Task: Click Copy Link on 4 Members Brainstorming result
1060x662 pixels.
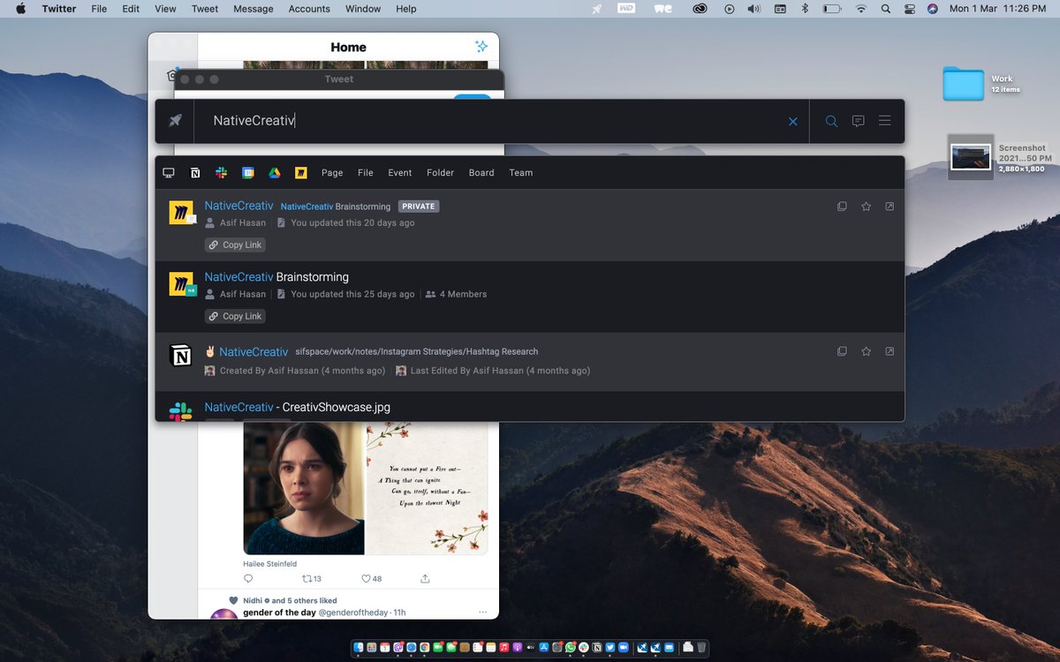Action: (x=235, y=316)
